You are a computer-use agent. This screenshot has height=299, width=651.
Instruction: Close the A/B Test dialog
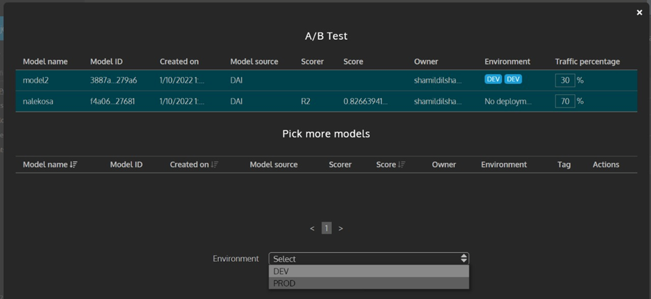[639, 13]
